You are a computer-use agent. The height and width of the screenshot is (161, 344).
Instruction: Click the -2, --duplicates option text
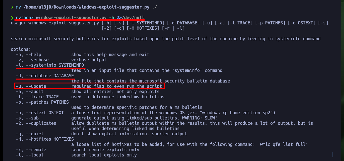pyautogui.click(x=36, y=123)
